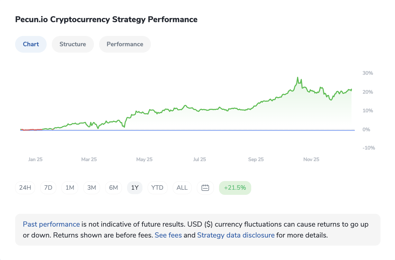Switch chart range to 3M
The width and height of the screenshot is (395, 260).
coord(92,188)
